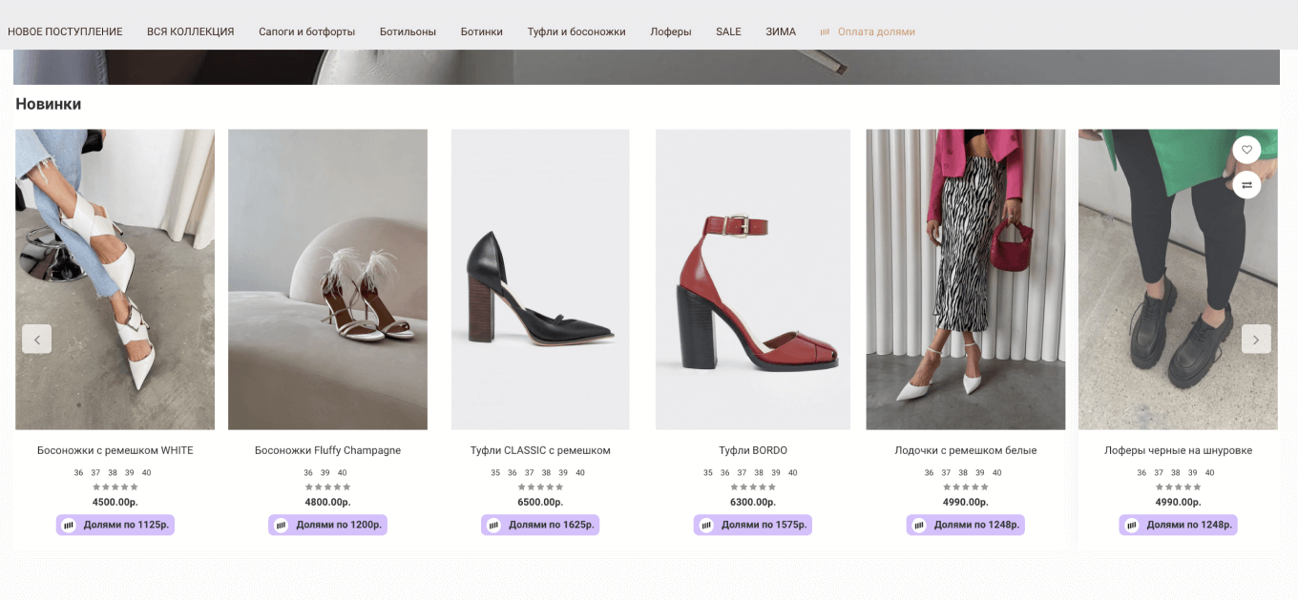Click Долями по 1575р. button
Screen dimensions: 1298x600
[753, 525]
